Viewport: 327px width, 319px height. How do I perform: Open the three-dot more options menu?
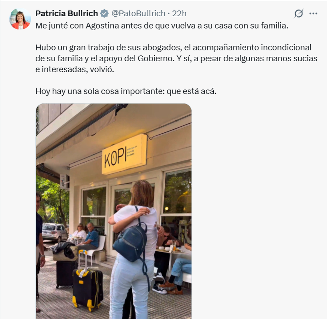click(313, 13)
